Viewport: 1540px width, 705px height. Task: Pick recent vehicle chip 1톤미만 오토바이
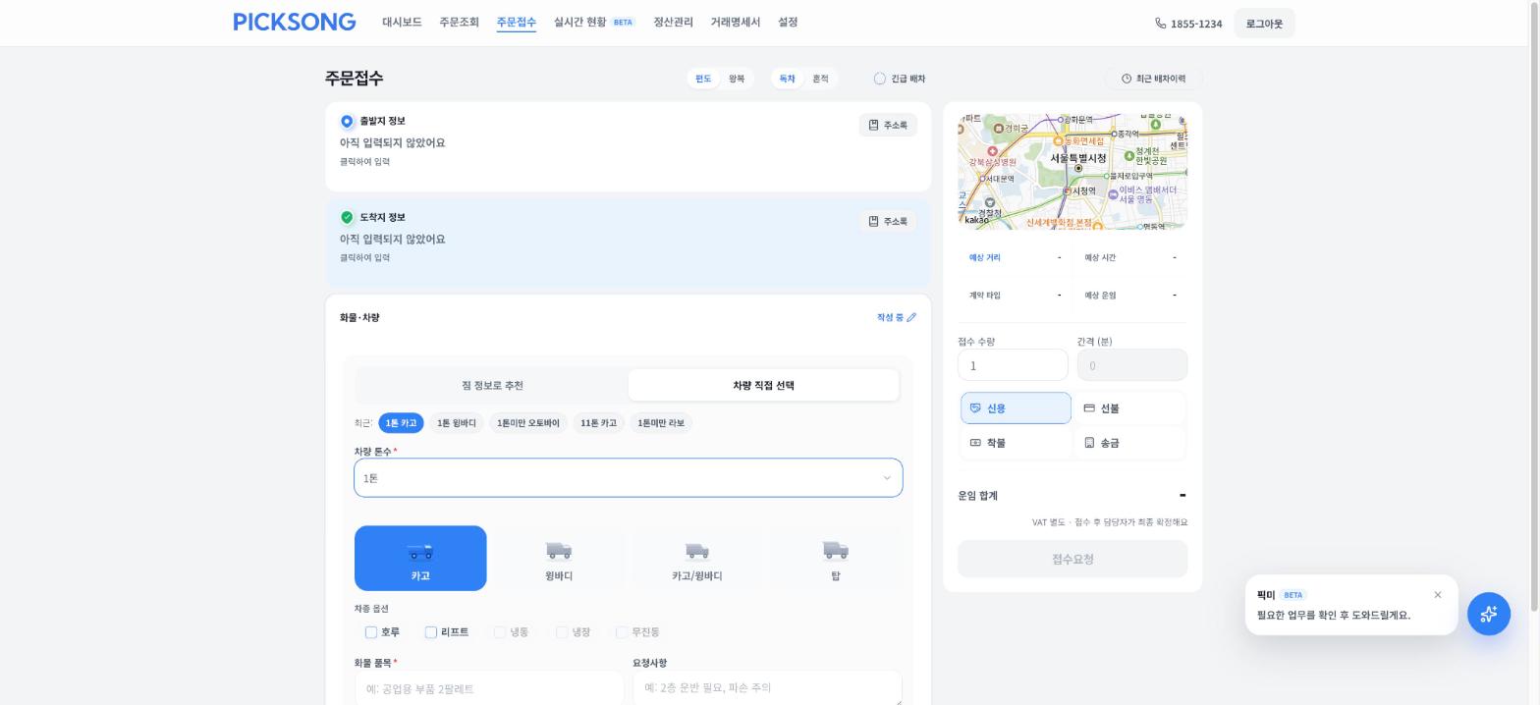pos(528,423)
